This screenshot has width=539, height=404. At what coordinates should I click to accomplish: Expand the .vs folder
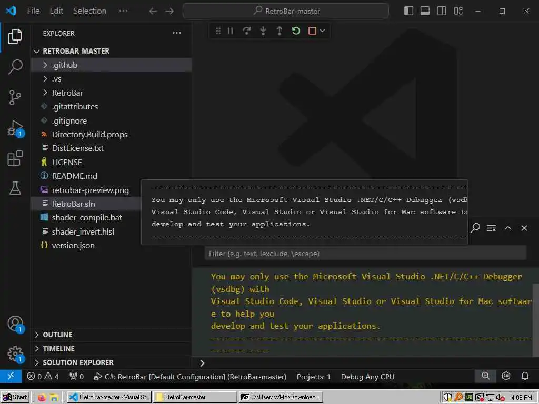pyautogui.click(x=111, y=79)
